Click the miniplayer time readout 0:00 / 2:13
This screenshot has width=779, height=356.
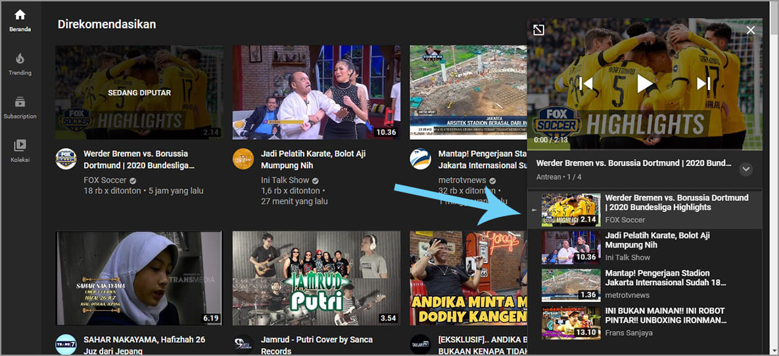[550, 140]
